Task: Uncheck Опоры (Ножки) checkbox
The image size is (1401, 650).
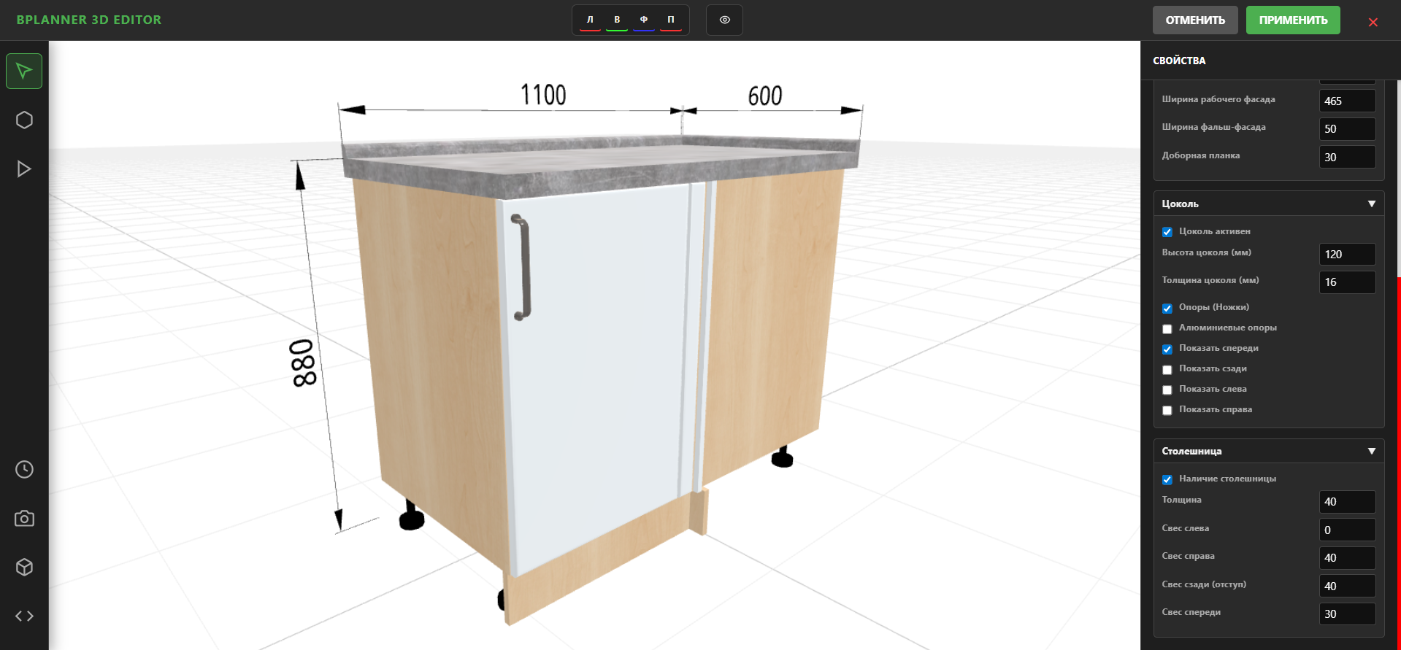Action: (x=1167, y=308)
